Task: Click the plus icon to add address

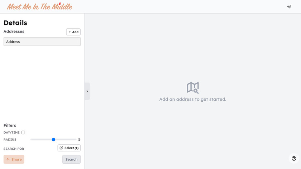Action: click(x=70, y=32)
